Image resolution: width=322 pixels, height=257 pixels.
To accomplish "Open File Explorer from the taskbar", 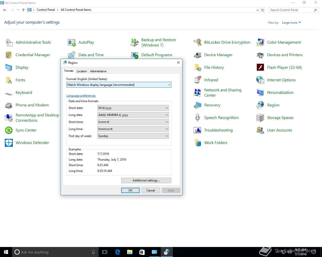I will click(x=130, y=252).
